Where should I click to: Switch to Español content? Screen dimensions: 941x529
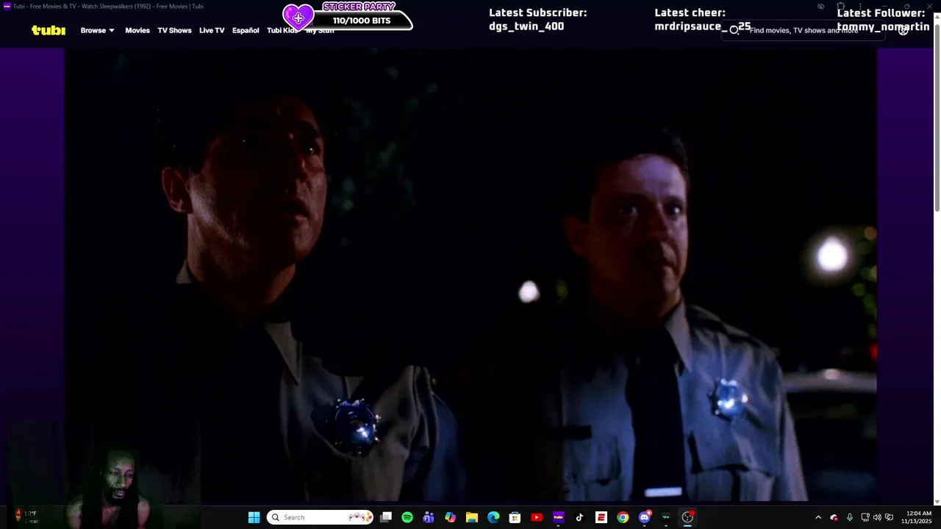(x=246, y=30)
